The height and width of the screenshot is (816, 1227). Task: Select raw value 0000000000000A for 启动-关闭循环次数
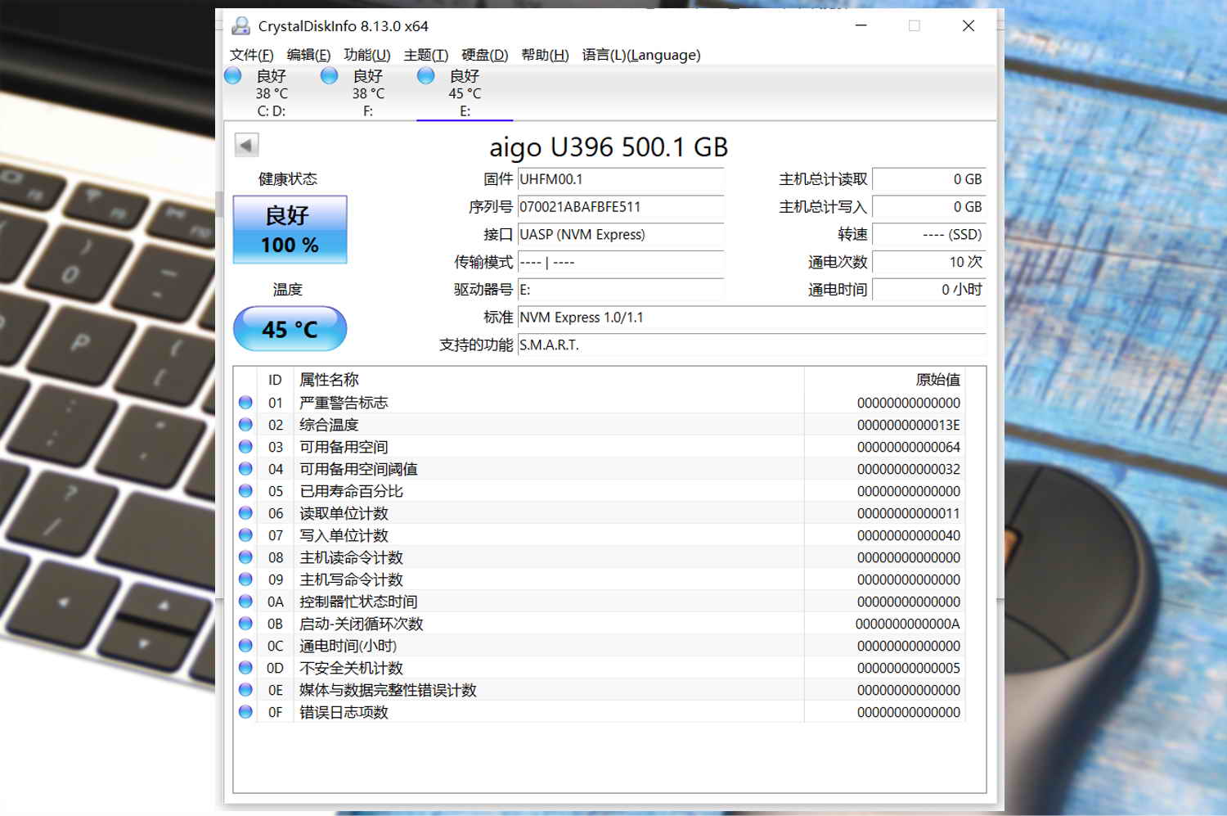[908, 624]
